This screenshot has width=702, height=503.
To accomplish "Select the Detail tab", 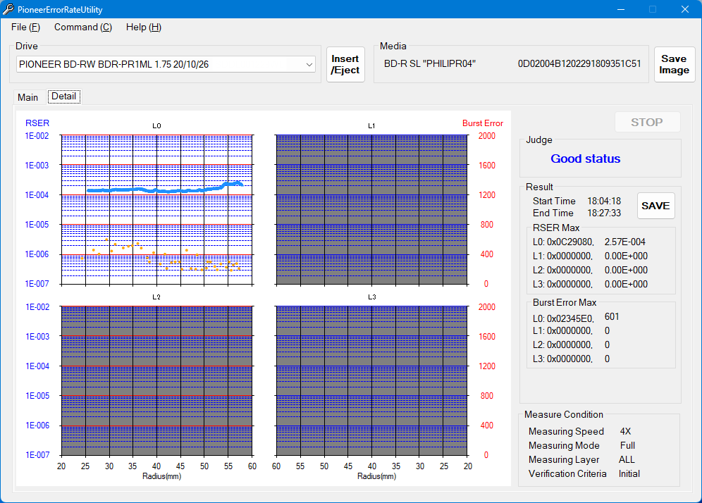I will 63,97.
